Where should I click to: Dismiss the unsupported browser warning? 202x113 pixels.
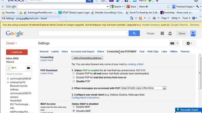point(194,25)
